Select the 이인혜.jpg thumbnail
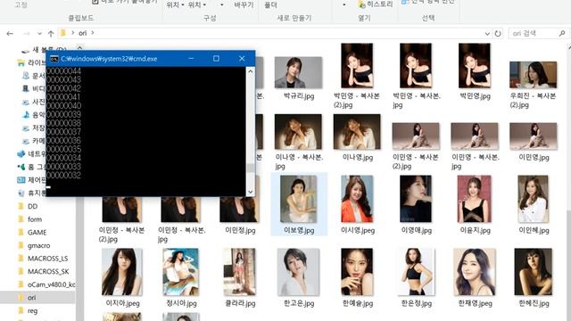Screen dimensions: 571x321 [x=534, y=199]
